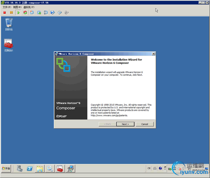Screen dimensions: 210x178
Task: Click the floppy connect toolbar icon
Action: pyautogui.click(x=53, y=13)
